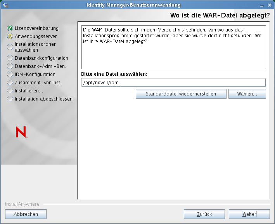This screenshot has width=275, height=224.
Task: Click the IDM-Konfiguration step label
Action: (x=35, y=75)
